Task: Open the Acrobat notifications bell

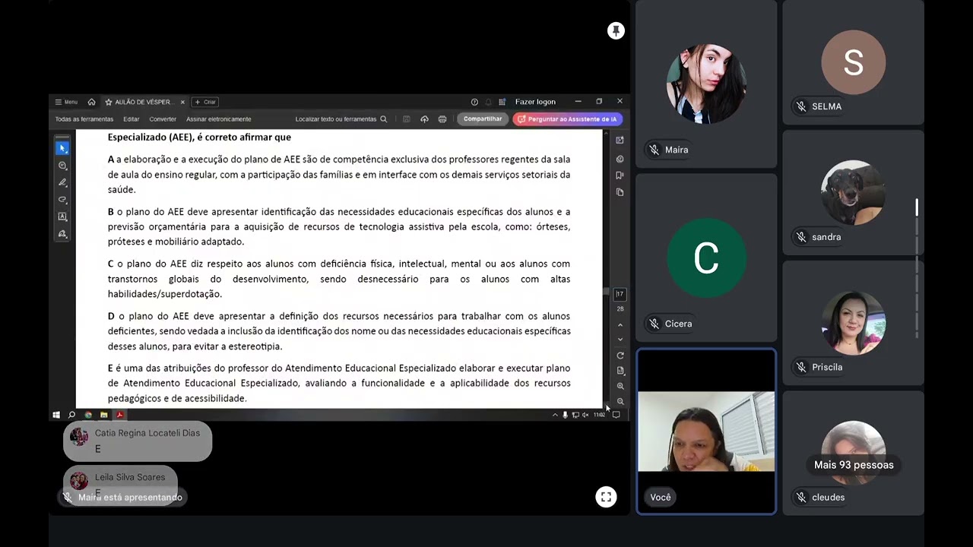Action: [x=488, y=102]
